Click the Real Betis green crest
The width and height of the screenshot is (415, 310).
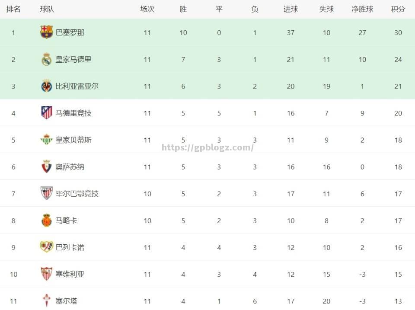click(47, 140)
